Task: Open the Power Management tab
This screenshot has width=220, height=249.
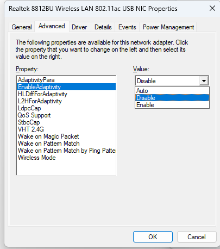Action: [x=168, y=27]
